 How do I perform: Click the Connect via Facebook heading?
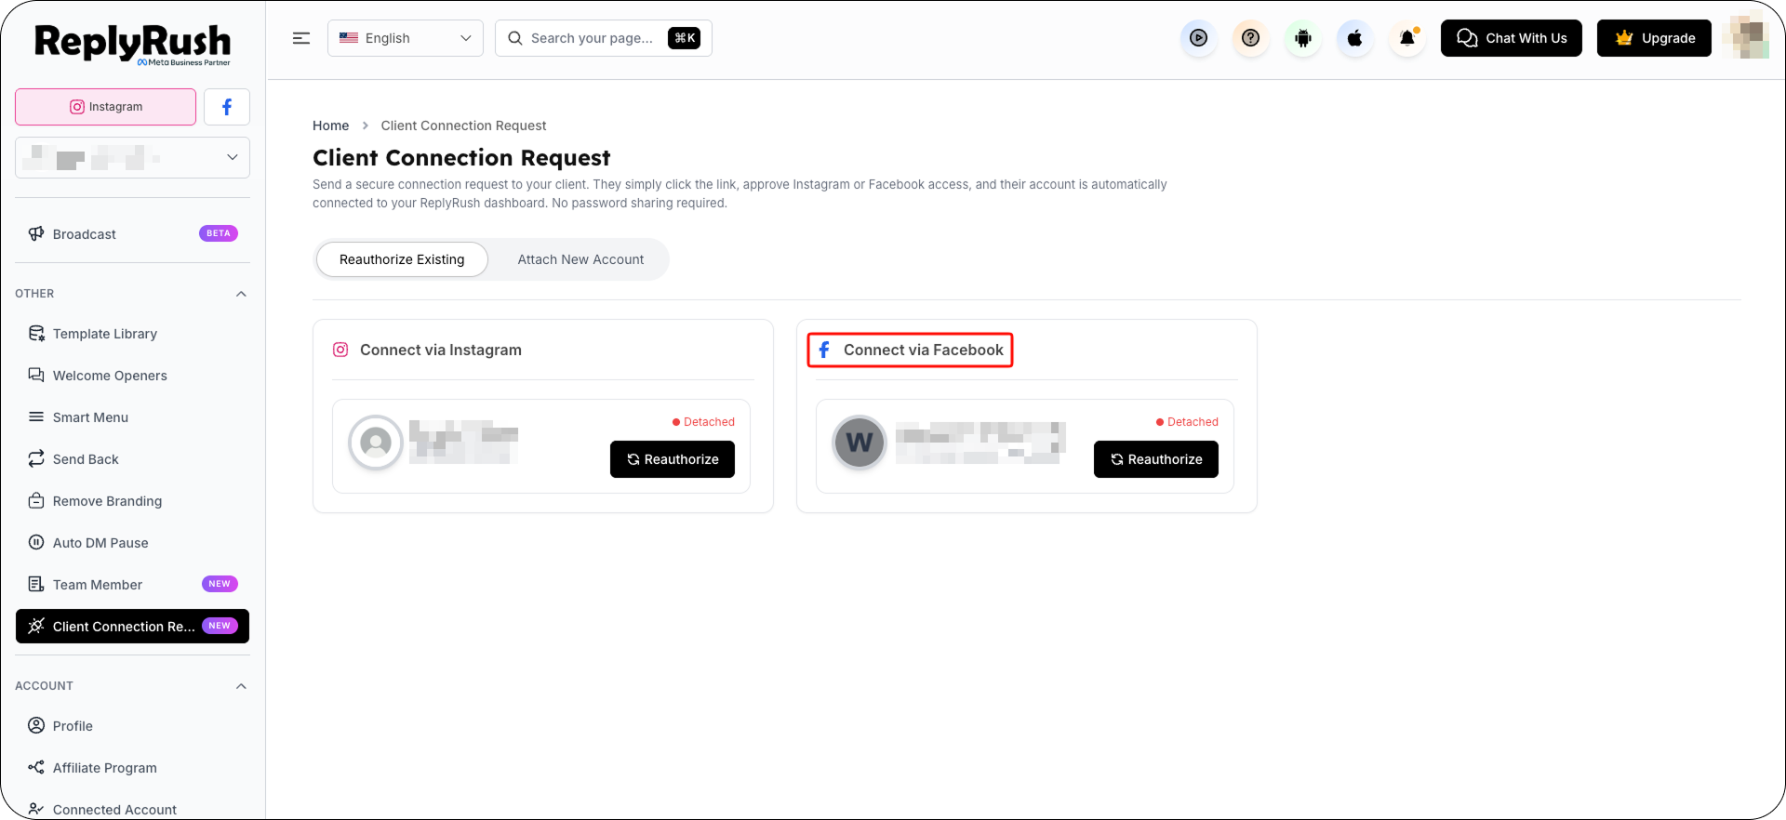pyautogui.click(x=924, y=350)
